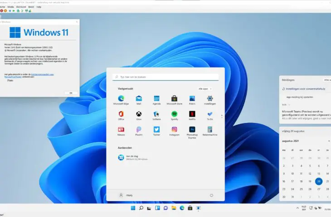This screenshot has height=217, width=331.
Task: Open Microsoft Edge from pinned apps
Action: [121, 100]
